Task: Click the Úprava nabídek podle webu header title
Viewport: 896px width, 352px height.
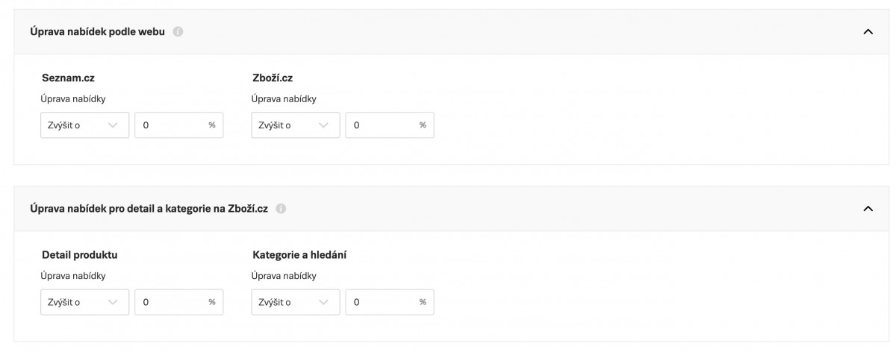Action: (97, 31)
